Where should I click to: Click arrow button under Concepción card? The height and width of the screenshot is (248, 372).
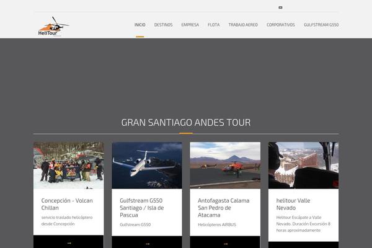tap(69, 242)
